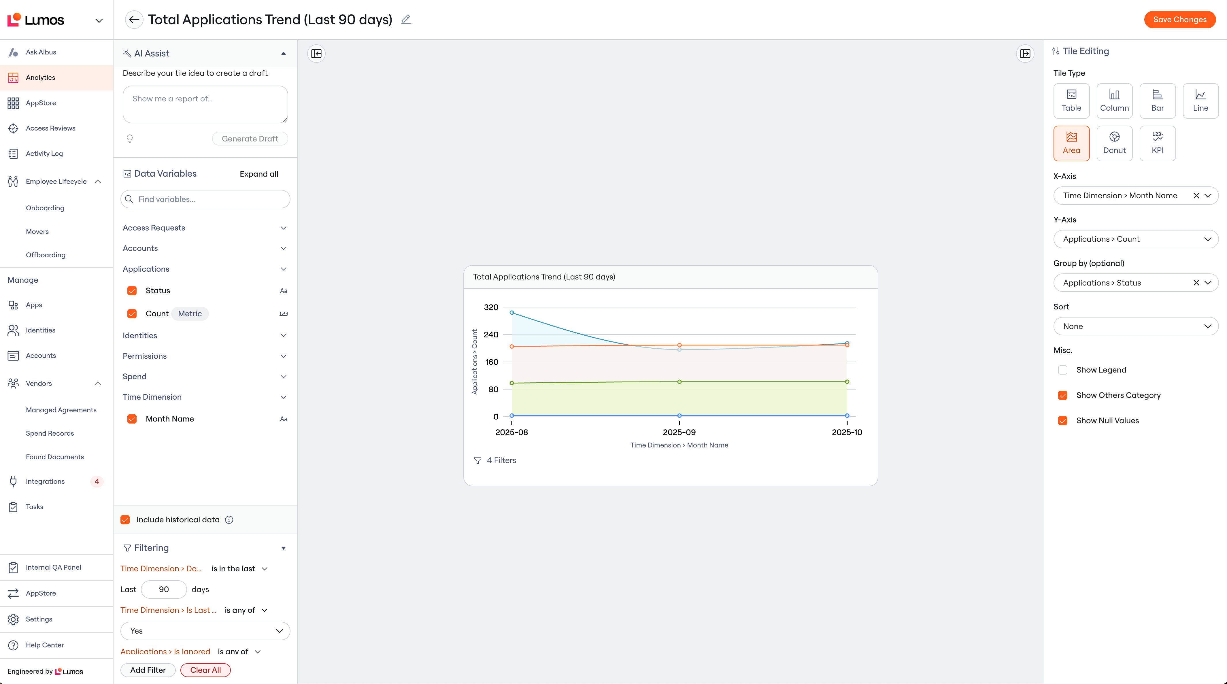
Task: Click Expand all data variables
Action: (259, 174)
